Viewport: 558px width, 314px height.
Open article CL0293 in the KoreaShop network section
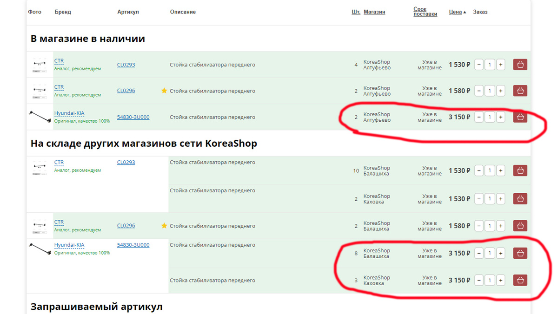coord(126,162)
